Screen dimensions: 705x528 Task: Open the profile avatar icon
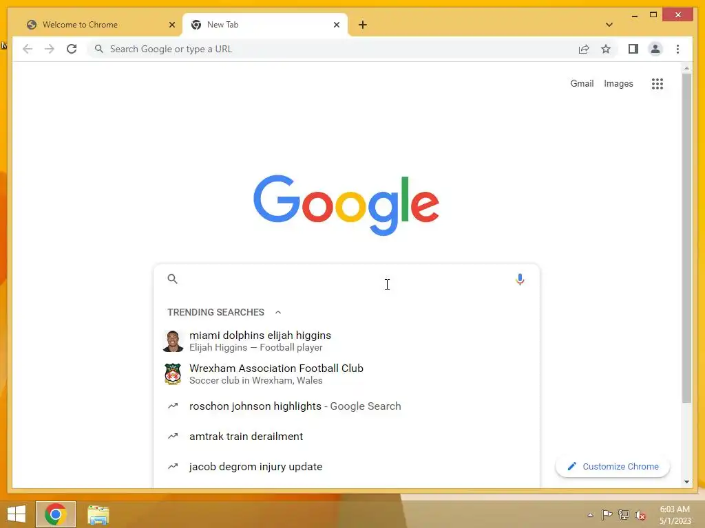coord(655,49)
